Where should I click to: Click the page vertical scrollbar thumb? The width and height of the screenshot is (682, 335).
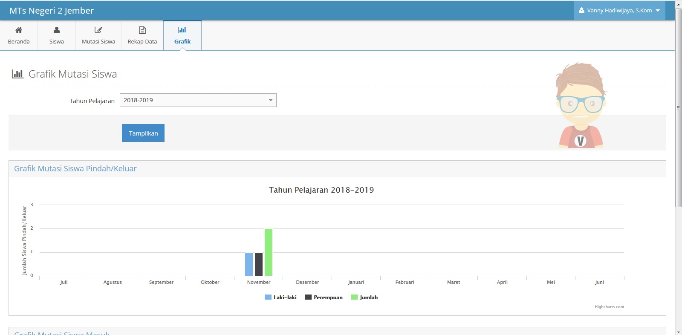point(678,107)
